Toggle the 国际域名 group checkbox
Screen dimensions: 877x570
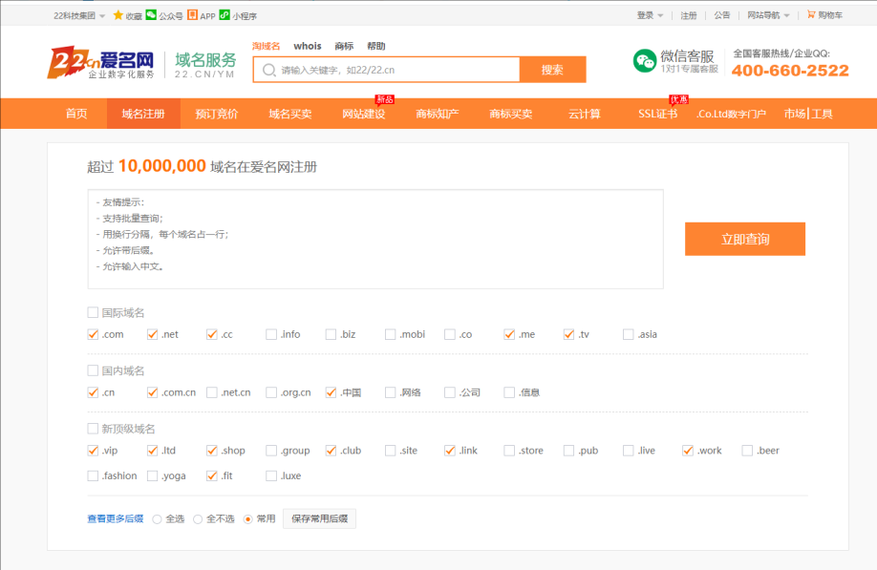click(93, 312)
